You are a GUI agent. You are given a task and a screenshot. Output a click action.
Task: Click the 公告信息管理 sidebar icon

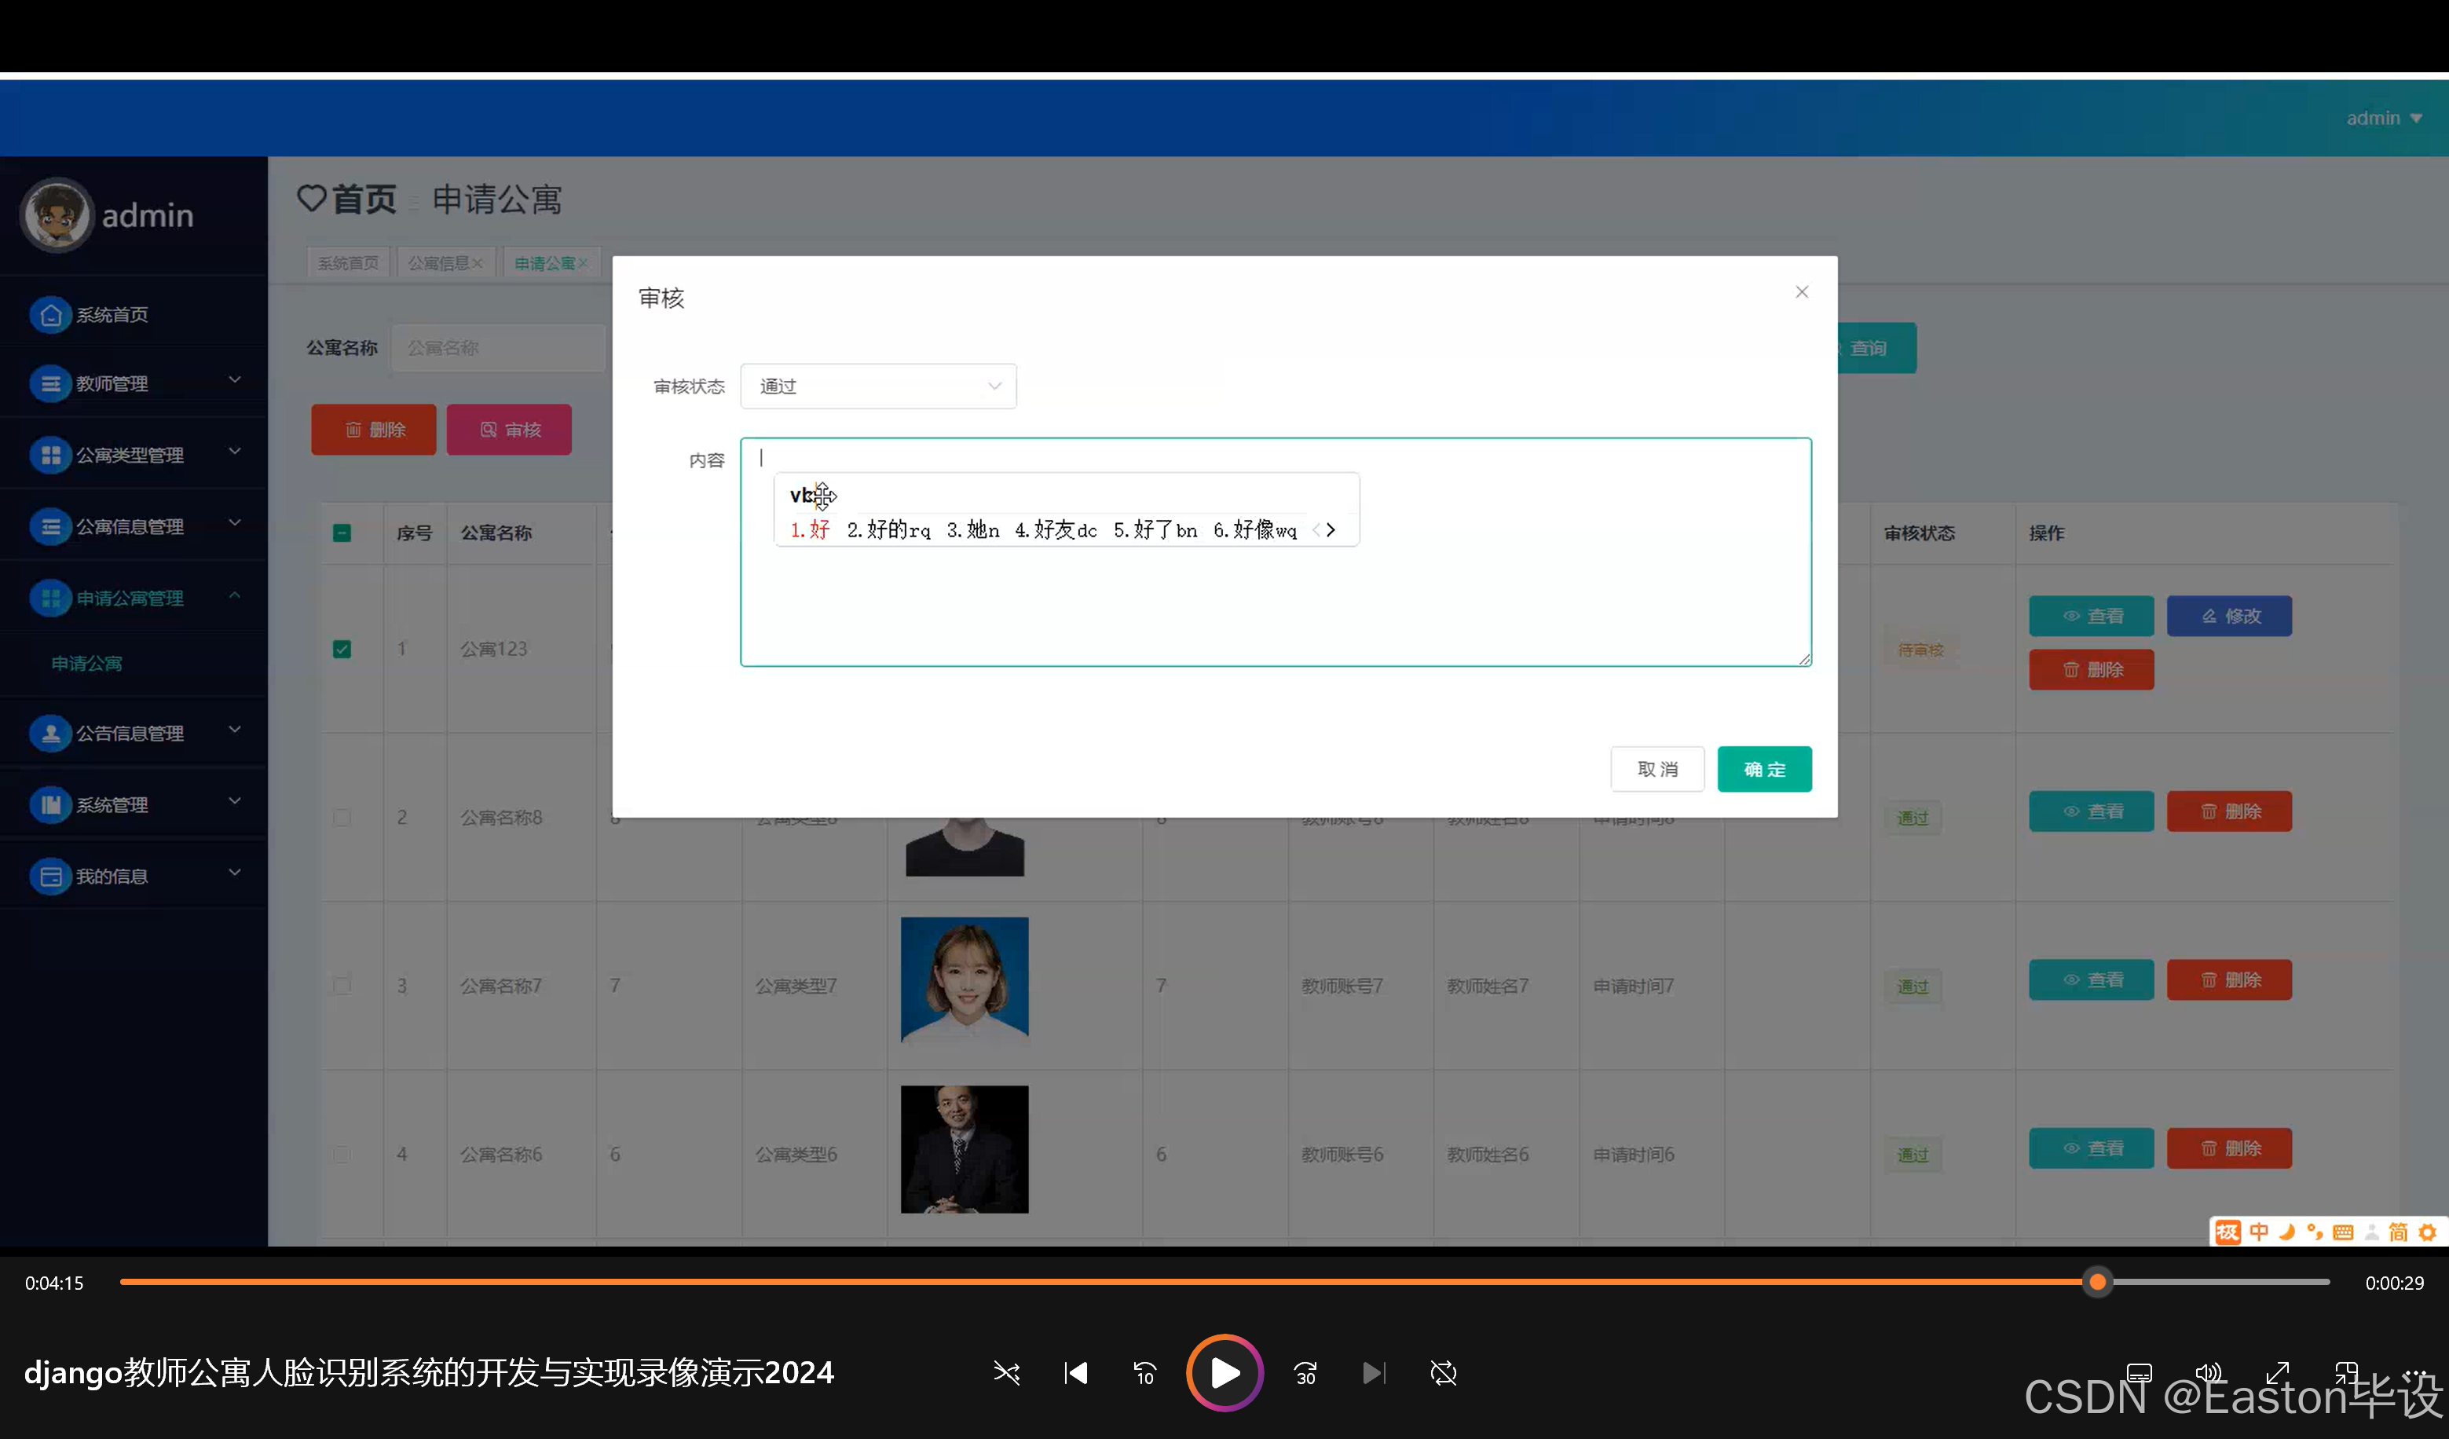[50, 734]
